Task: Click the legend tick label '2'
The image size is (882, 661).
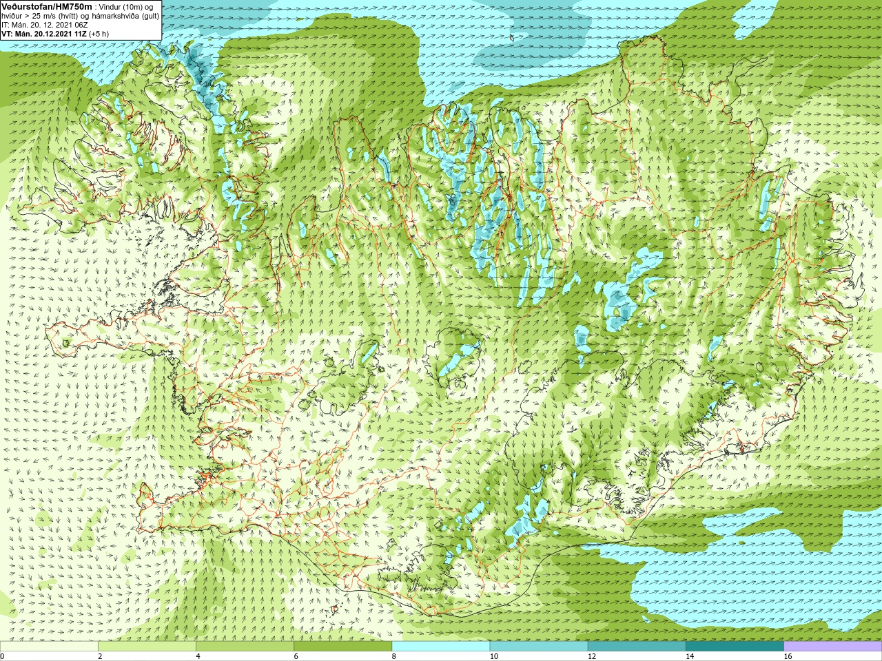Action: 100,656
